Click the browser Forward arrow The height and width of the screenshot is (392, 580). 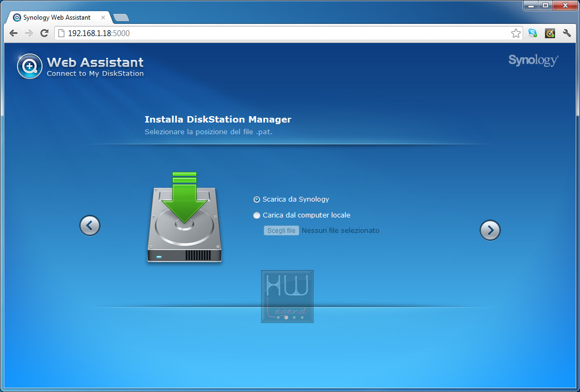[x=29, y=33]
